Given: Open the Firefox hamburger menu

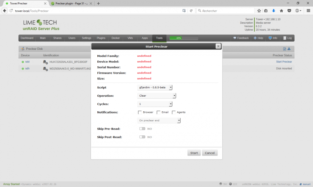Looking at the screenshot, I should pyautogui.click(x=308, y=11).
